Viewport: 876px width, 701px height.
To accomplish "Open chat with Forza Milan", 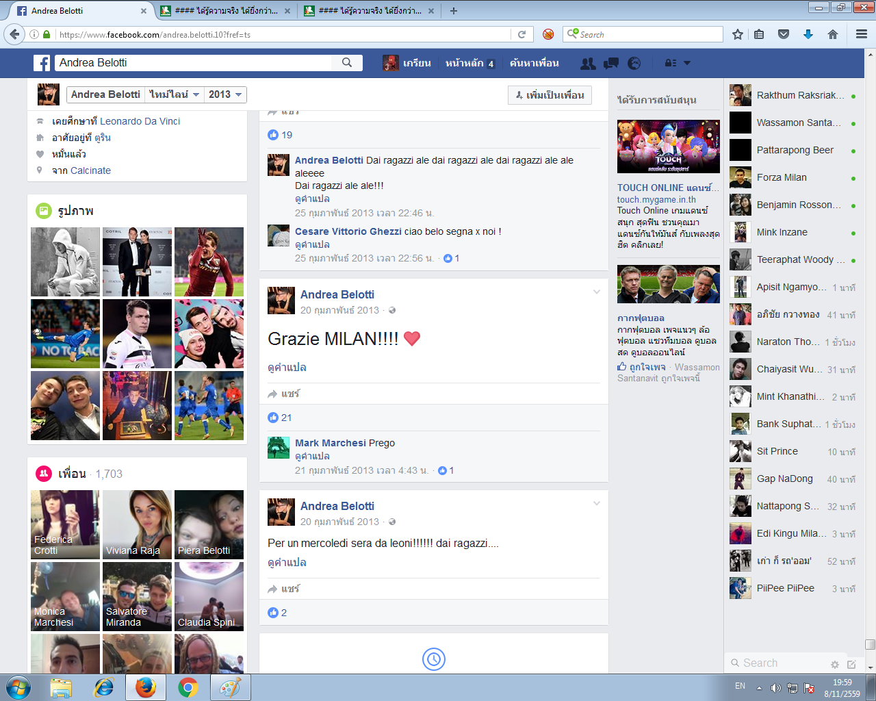I will click(793, 177).
